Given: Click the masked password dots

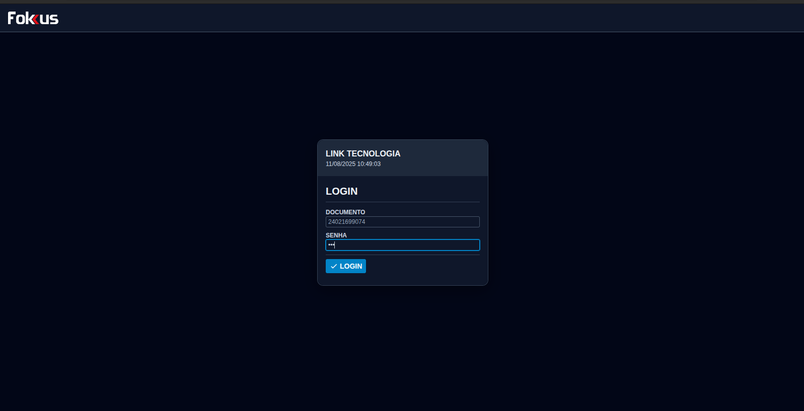Looking at the screenshot, I should point(331,245).
